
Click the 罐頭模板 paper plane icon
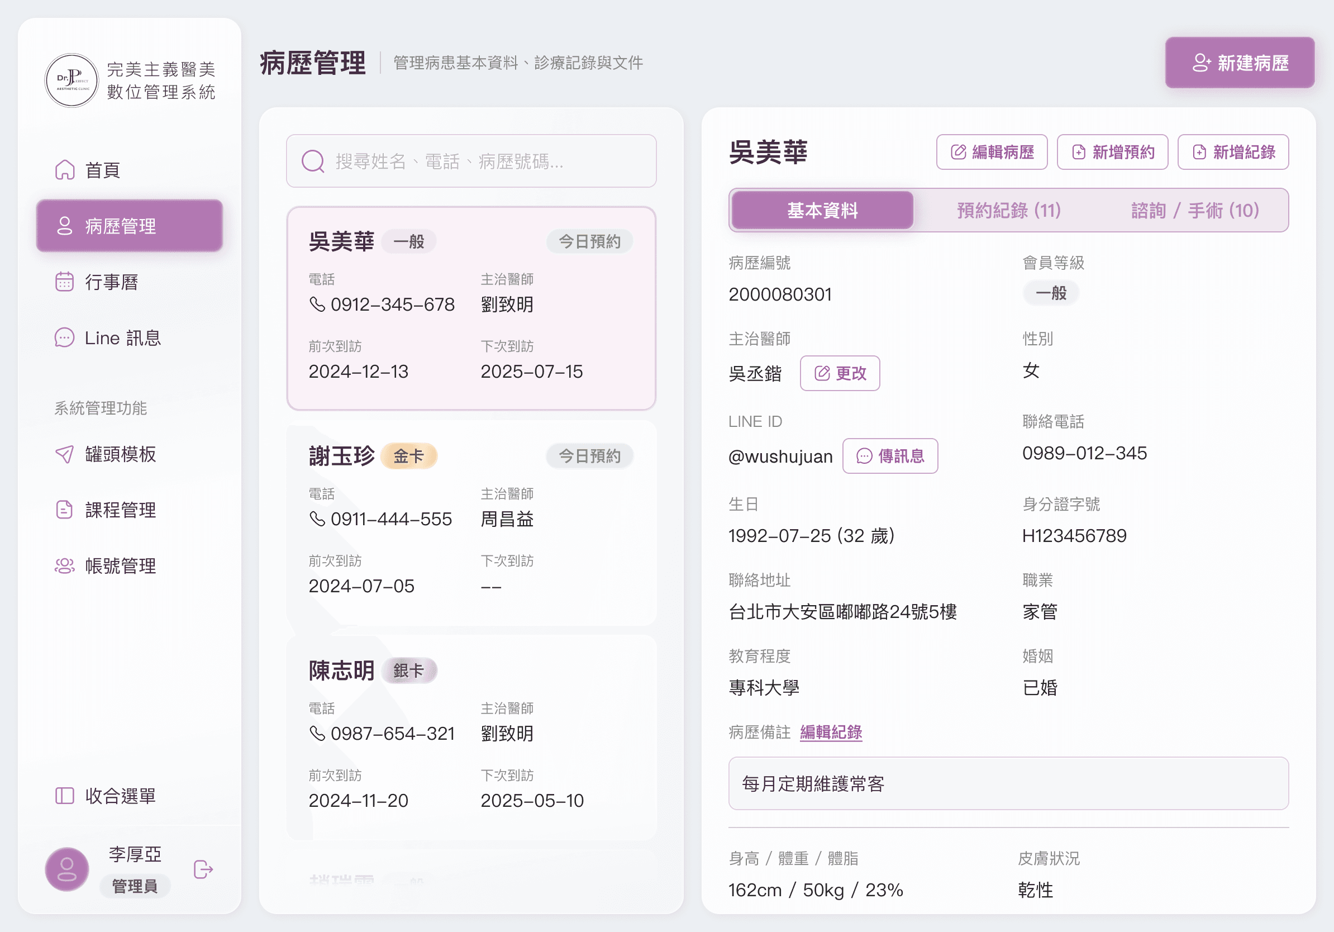click(x=64, y=454)
